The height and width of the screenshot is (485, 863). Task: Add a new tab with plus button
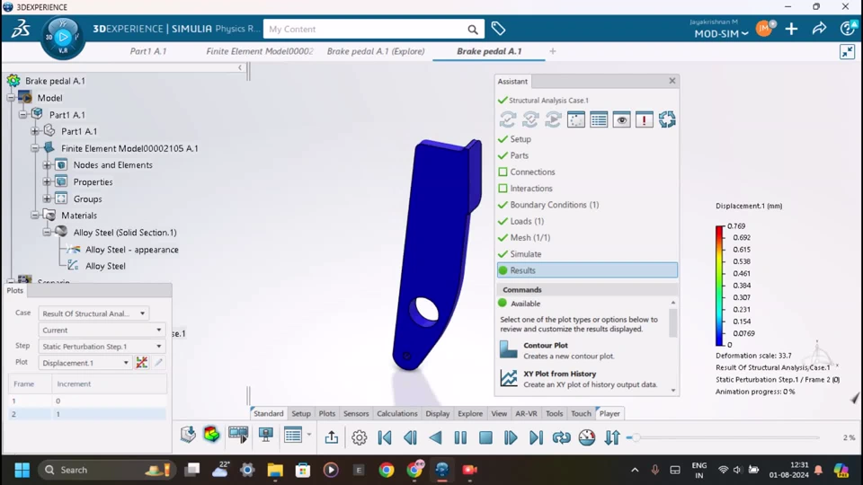(x=553, y=51)
